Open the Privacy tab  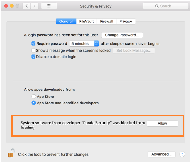point(126,21)
